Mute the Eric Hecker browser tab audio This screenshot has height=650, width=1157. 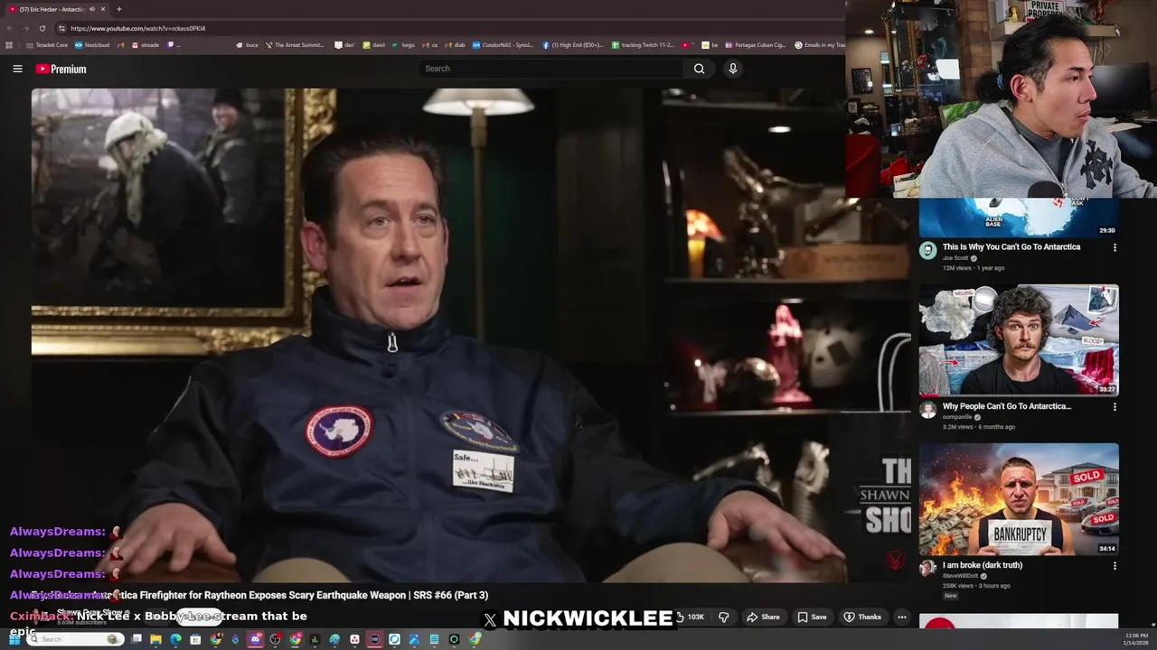(92, 9)
